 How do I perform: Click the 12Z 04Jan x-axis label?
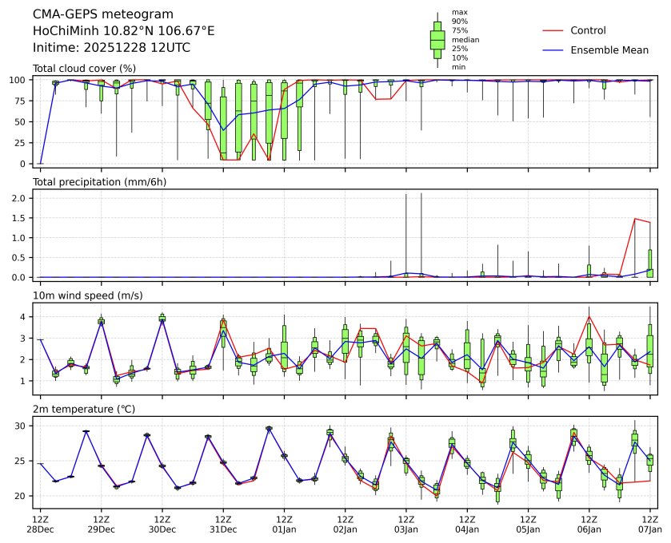pos(467,523)
